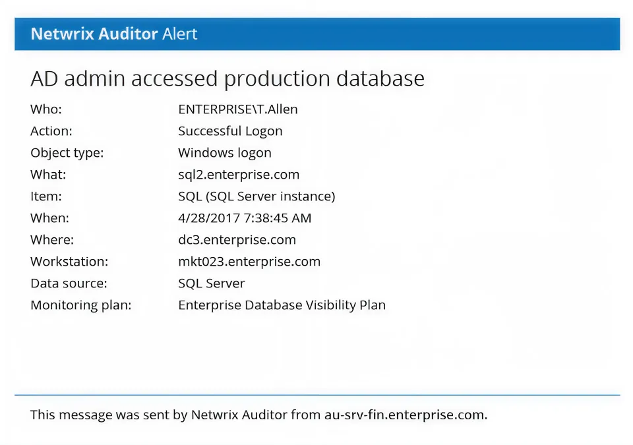Click the sql2.enterprise.com text
Image resolution: width=633 pixels, height=445 pixels.
(239, 175)
